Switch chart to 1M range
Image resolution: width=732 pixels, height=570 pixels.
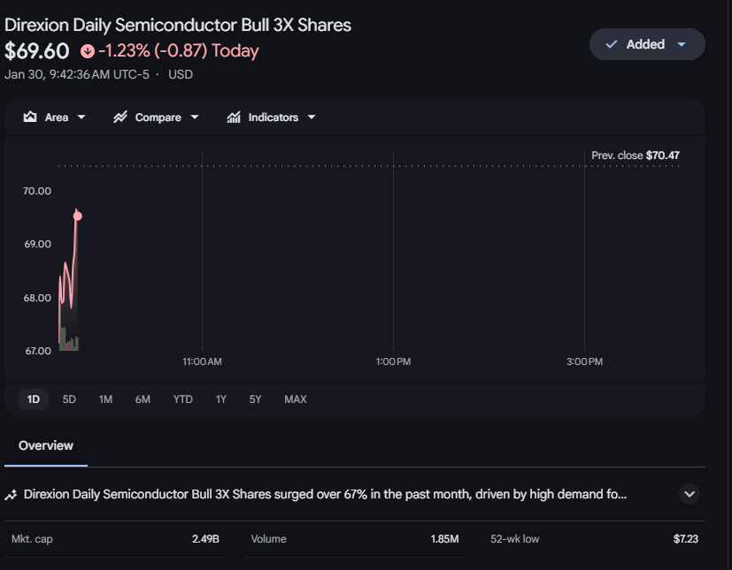click(x=105, y=399)
